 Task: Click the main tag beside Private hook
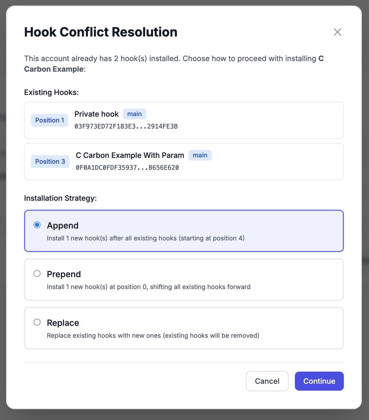point(135,114)
